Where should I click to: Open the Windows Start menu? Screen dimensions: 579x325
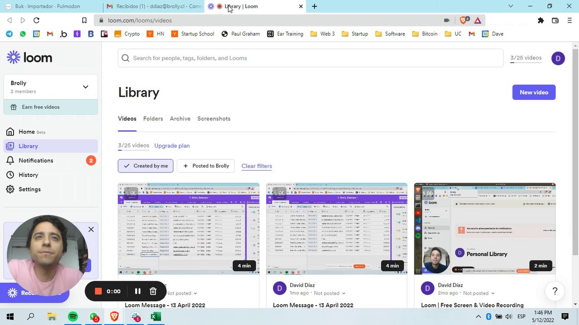pos(10,317)
